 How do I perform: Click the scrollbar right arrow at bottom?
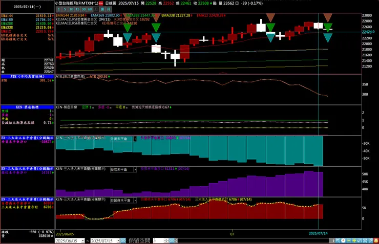point(333,240)
